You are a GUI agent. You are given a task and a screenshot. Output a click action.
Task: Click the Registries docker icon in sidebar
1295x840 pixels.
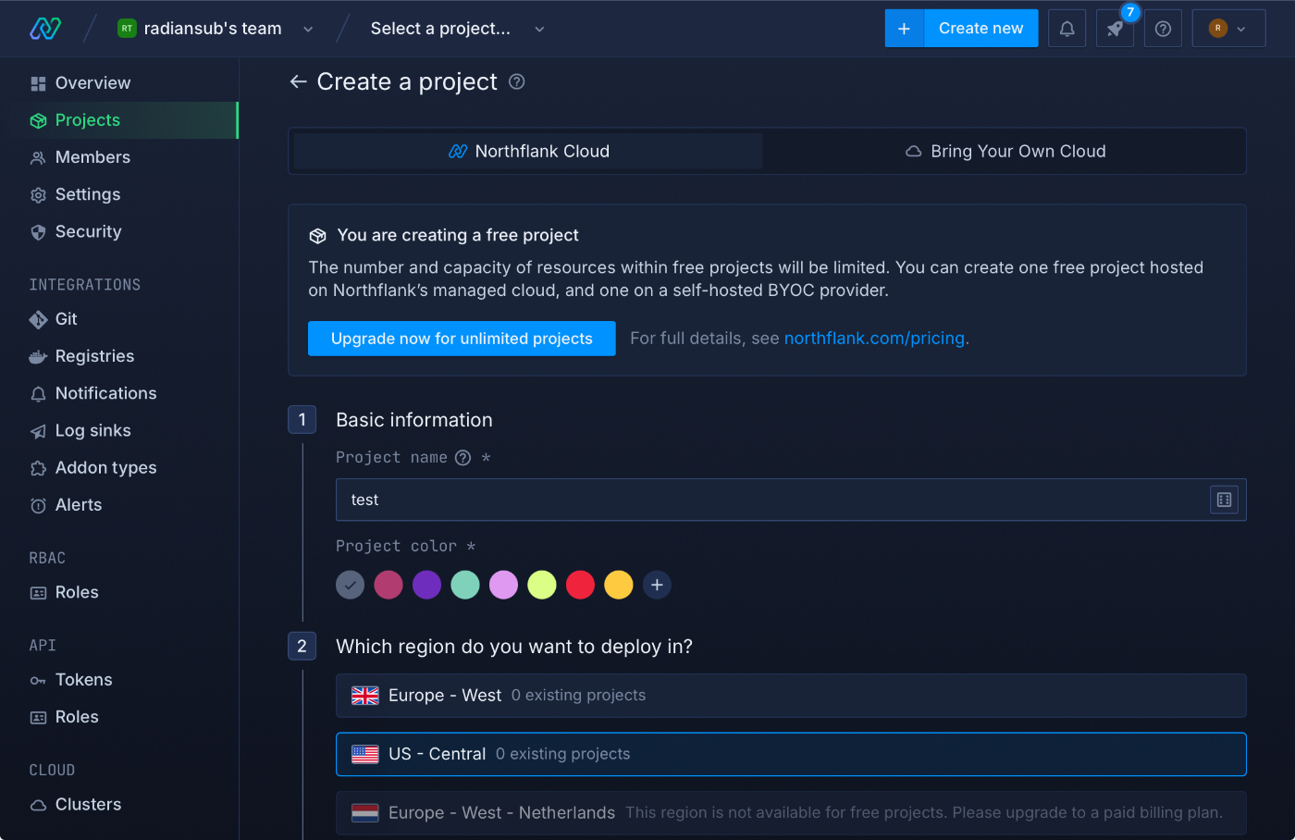(38, 357)
